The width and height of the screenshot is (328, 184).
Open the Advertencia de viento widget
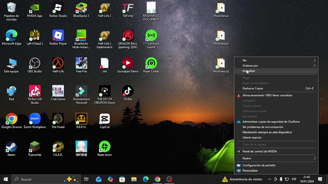[x=242, y=179]
